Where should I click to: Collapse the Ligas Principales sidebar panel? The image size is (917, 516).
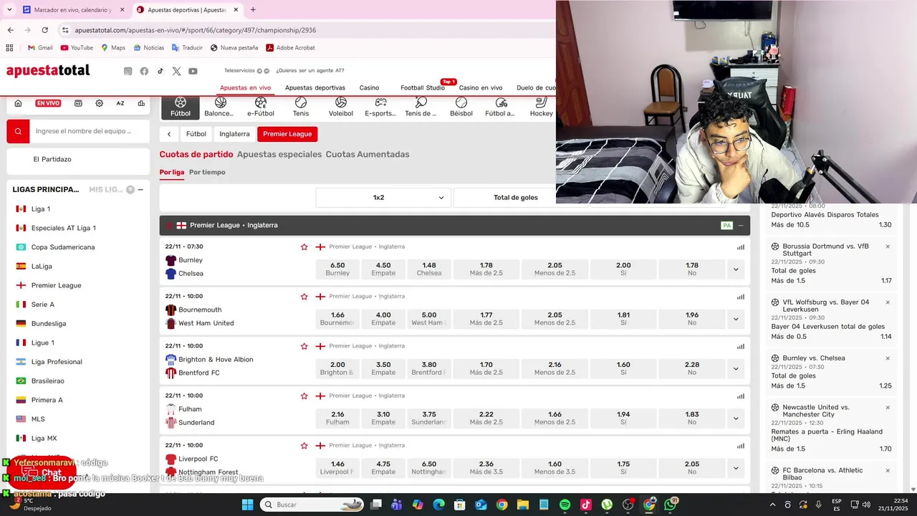(140, 189)
